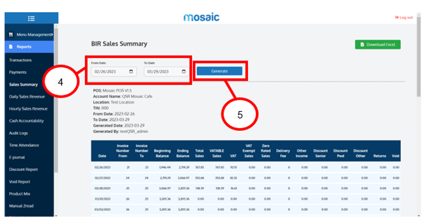Click the Delivery Fee column header
425x217 pixels.
[283, 153]
